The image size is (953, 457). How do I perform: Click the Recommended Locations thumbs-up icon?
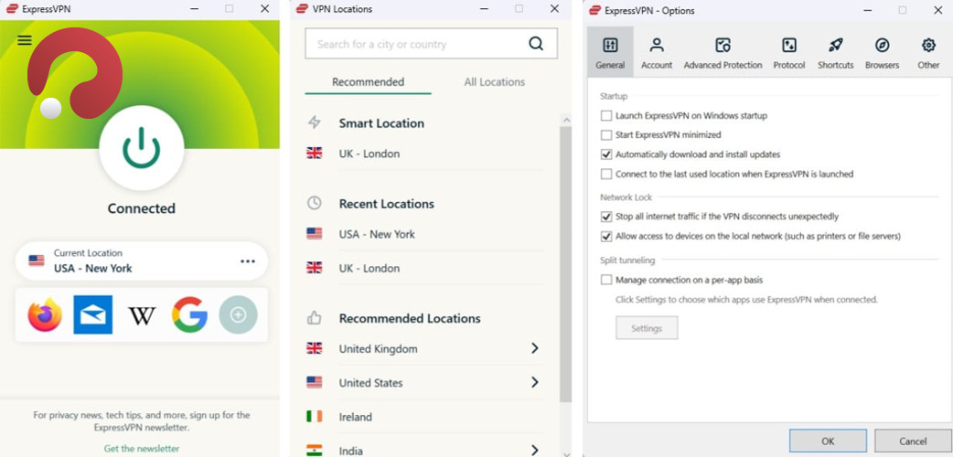(x=315, y=318)
